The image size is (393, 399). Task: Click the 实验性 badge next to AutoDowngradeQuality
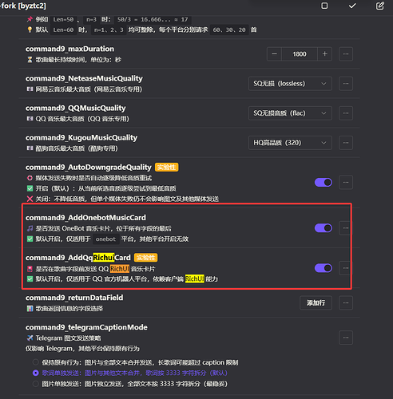click(166, 167)
